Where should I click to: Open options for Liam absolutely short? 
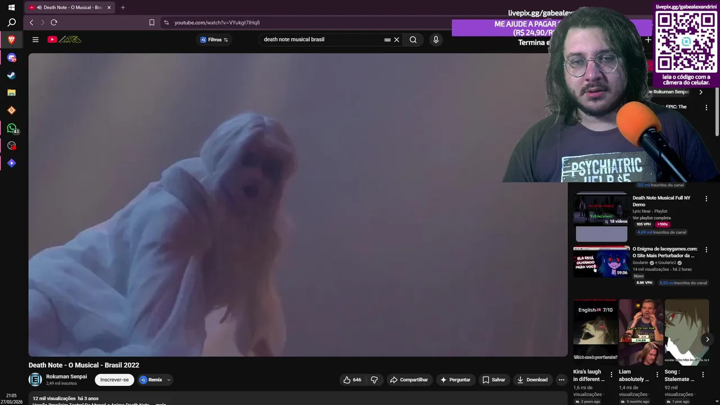(x=657, y=375)
